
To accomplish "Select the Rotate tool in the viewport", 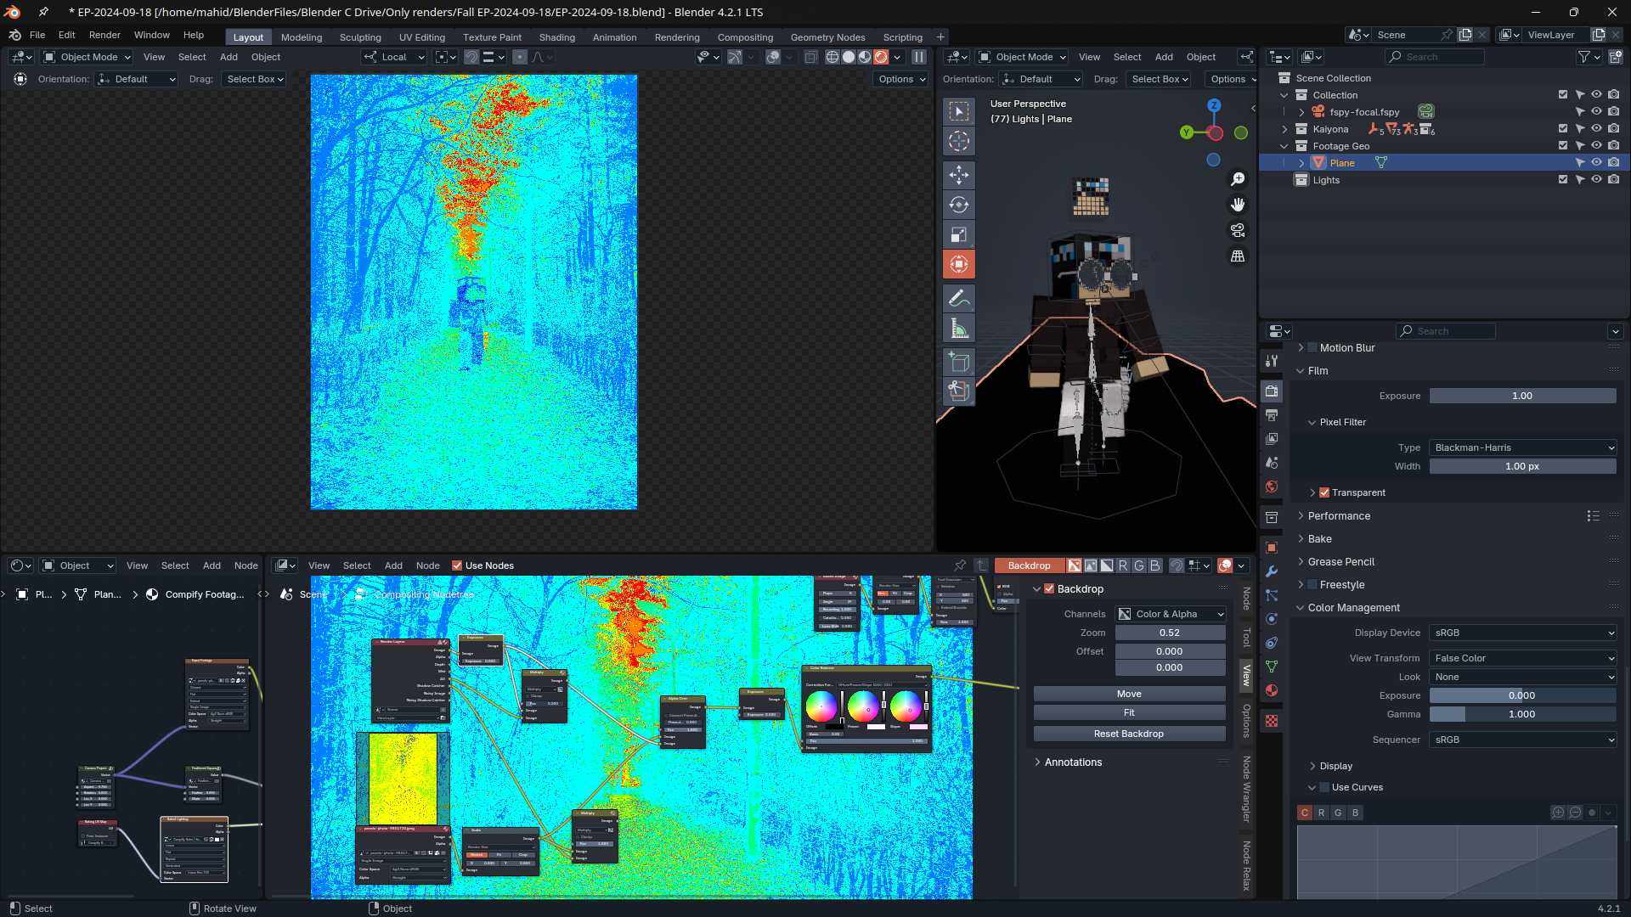I will pos(959,204).
